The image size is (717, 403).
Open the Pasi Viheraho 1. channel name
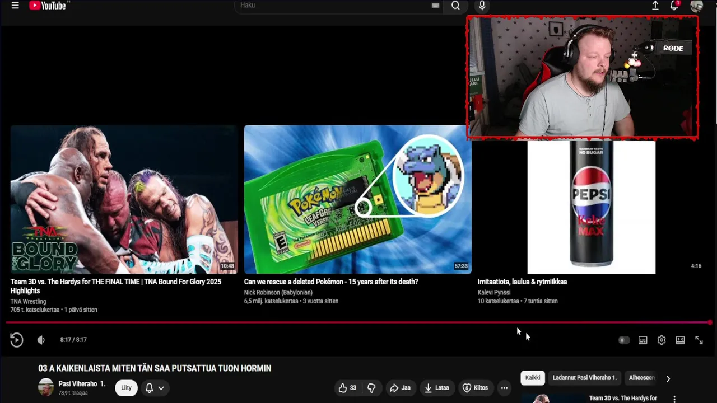[x=82, y=384]
